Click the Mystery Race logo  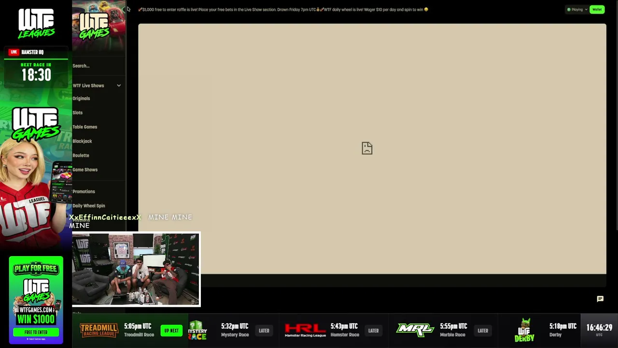[x=197, y=330]
